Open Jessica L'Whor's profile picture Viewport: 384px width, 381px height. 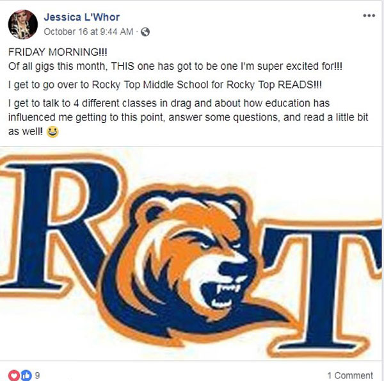[x=22, y=24]
